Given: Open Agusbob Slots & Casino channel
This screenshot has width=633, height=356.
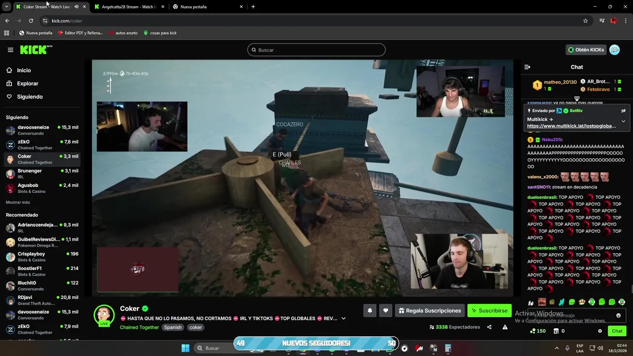Looking at the screenshot, I should point(42,188).
